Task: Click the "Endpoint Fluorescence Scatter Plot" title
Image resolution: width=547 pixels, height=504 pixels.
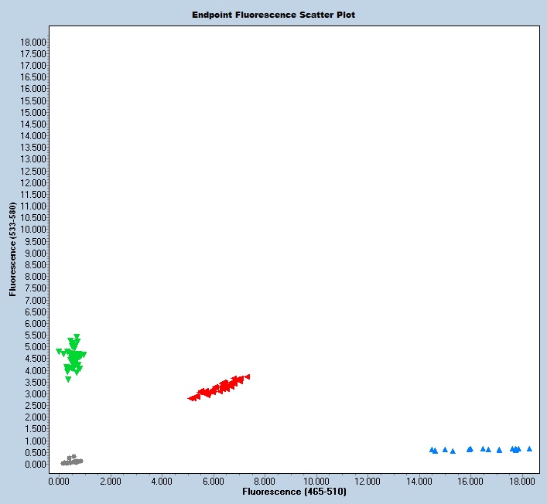Action: click(x=273, y=15)
